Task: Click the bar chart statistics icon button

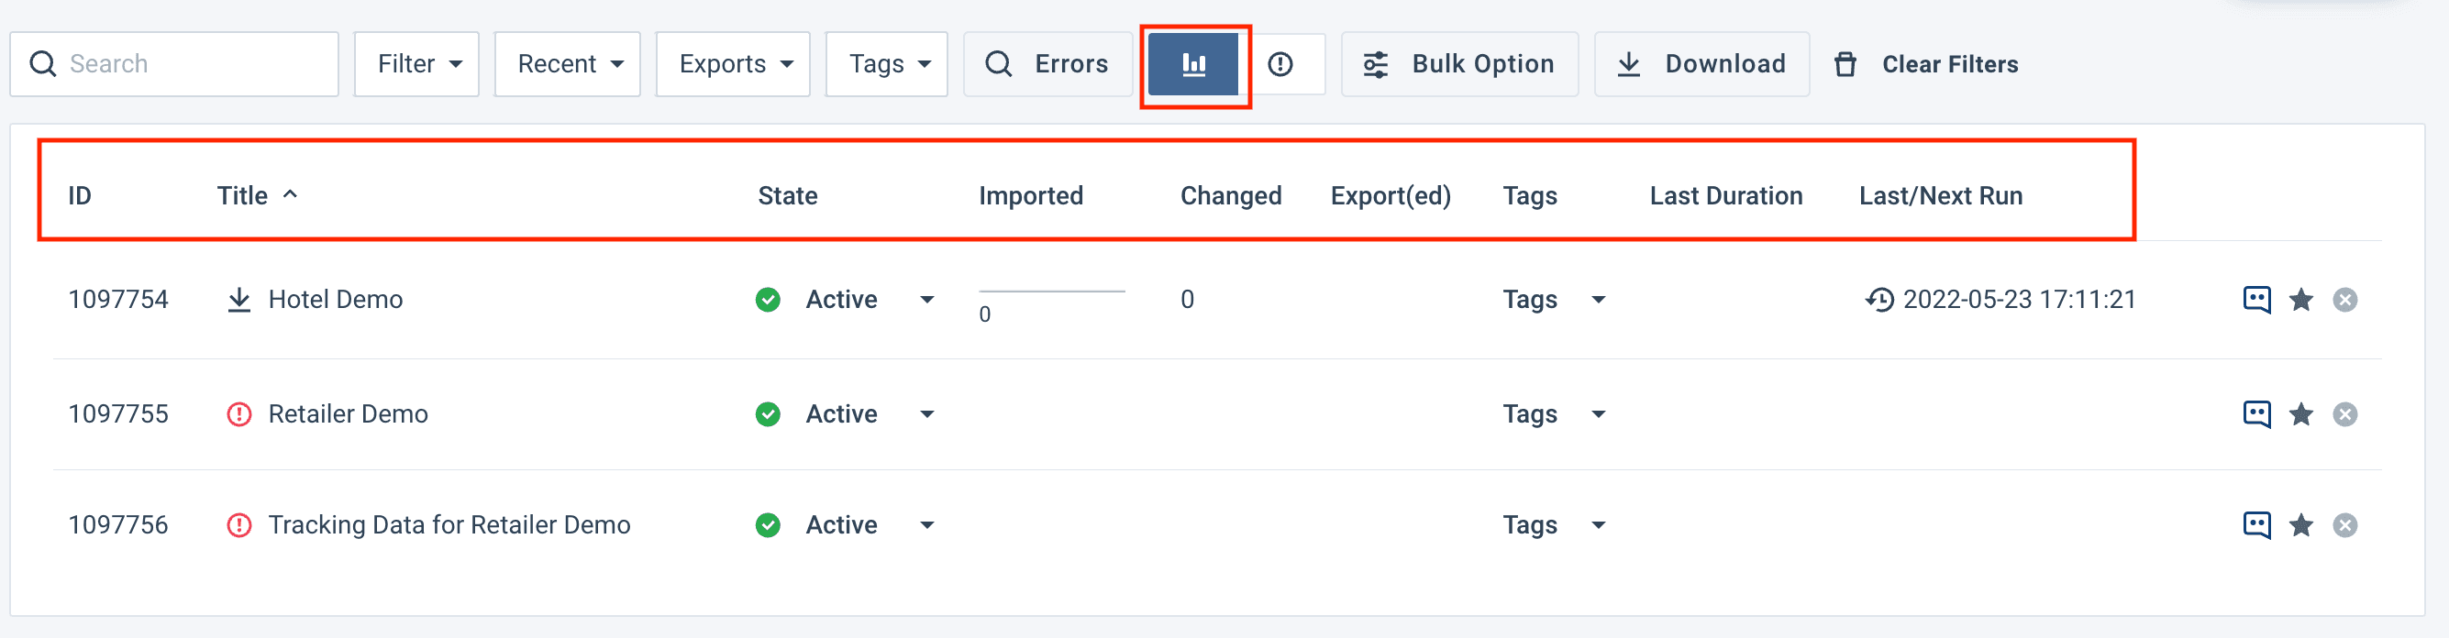Action: pos(1193,65)
